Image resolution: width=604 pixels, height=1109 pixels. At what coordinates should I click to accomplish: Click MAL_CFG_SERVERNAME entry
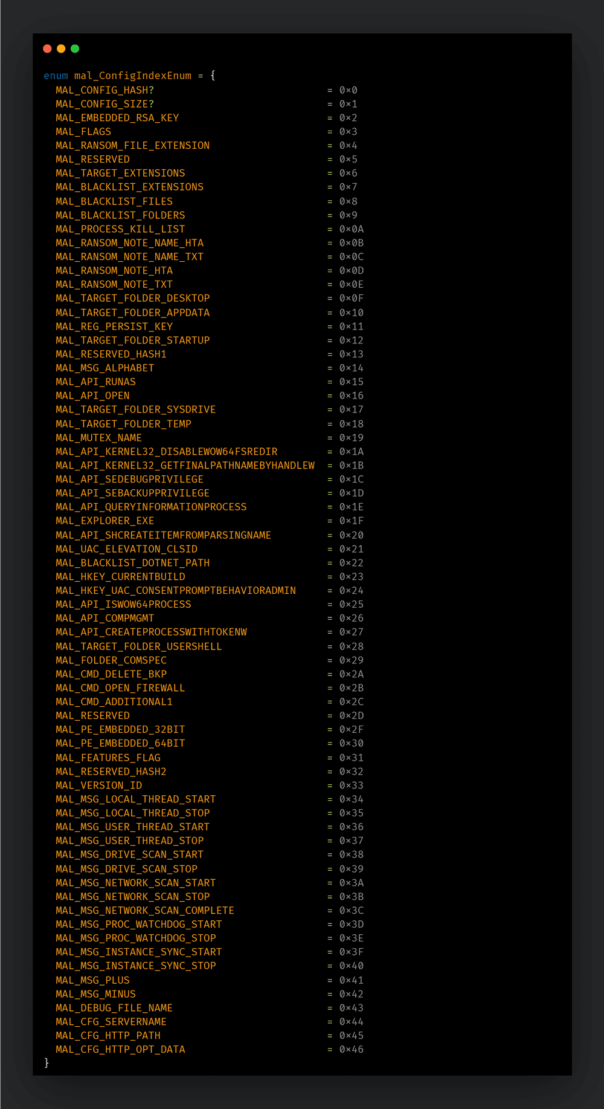pos(111,1022)
